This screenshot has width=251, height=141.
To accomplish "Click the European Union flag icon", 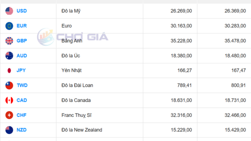I will [9, 26].
